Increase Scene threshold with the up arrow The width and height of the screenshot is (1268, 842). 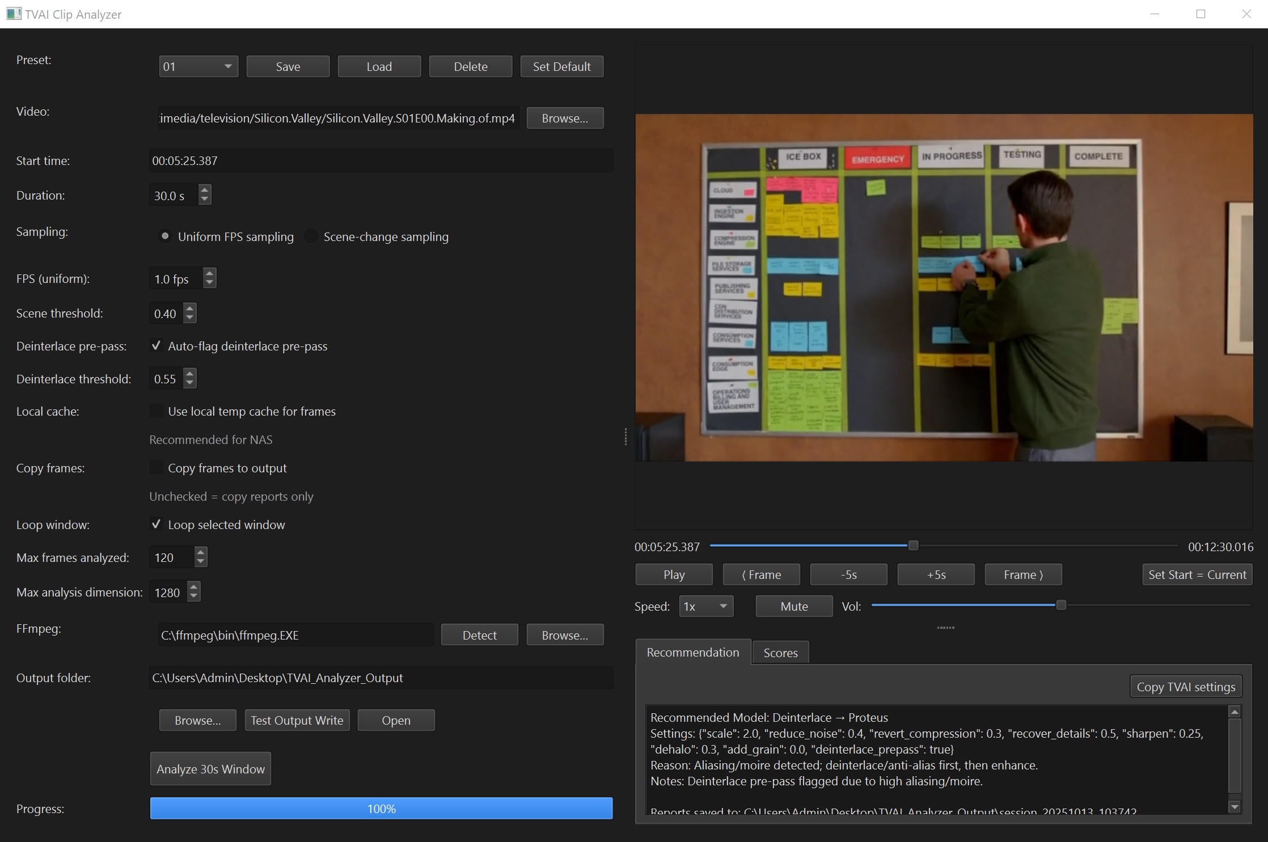[x=190, y=308]
